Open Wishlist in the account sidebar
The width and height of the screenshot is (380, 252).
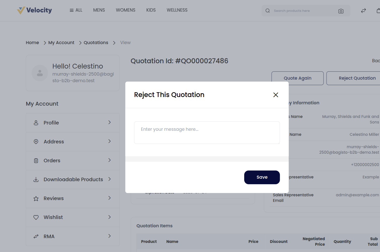(73, 217)
